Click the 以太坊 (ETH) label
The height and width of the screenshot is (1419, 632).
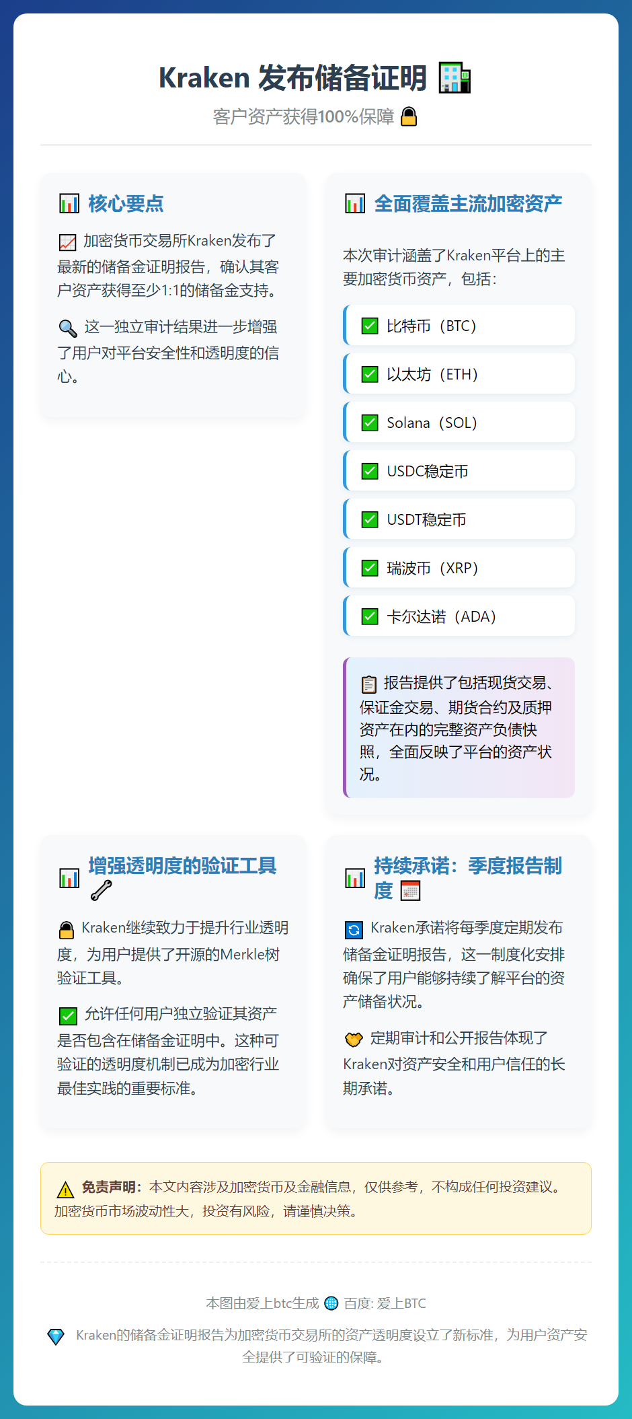pos(432,374)
